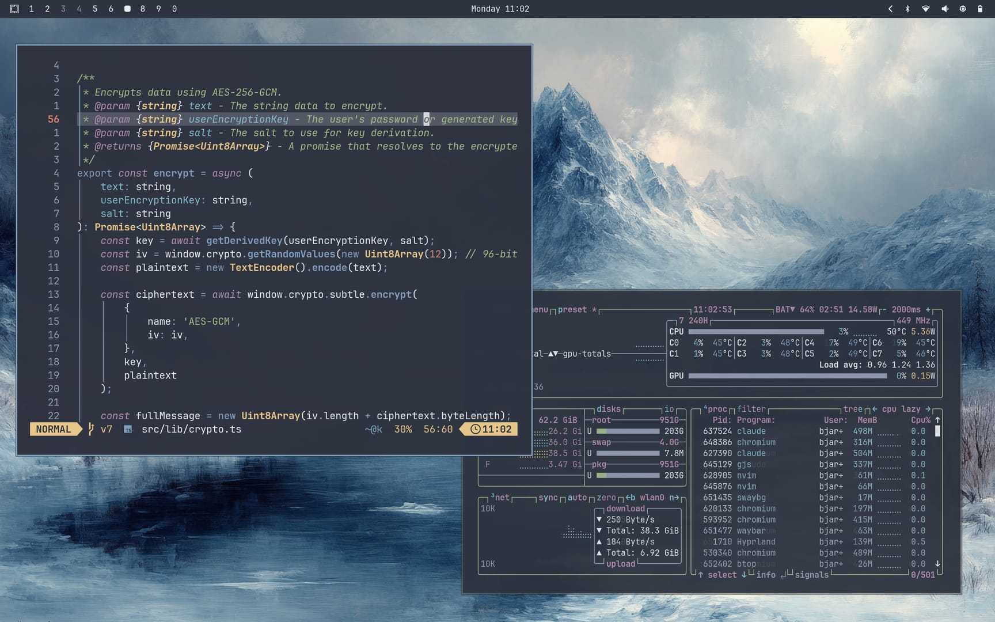The height and width of the screenshot is (622, 995).
Task: Expand the system tray left chevron
Action: 890,9
